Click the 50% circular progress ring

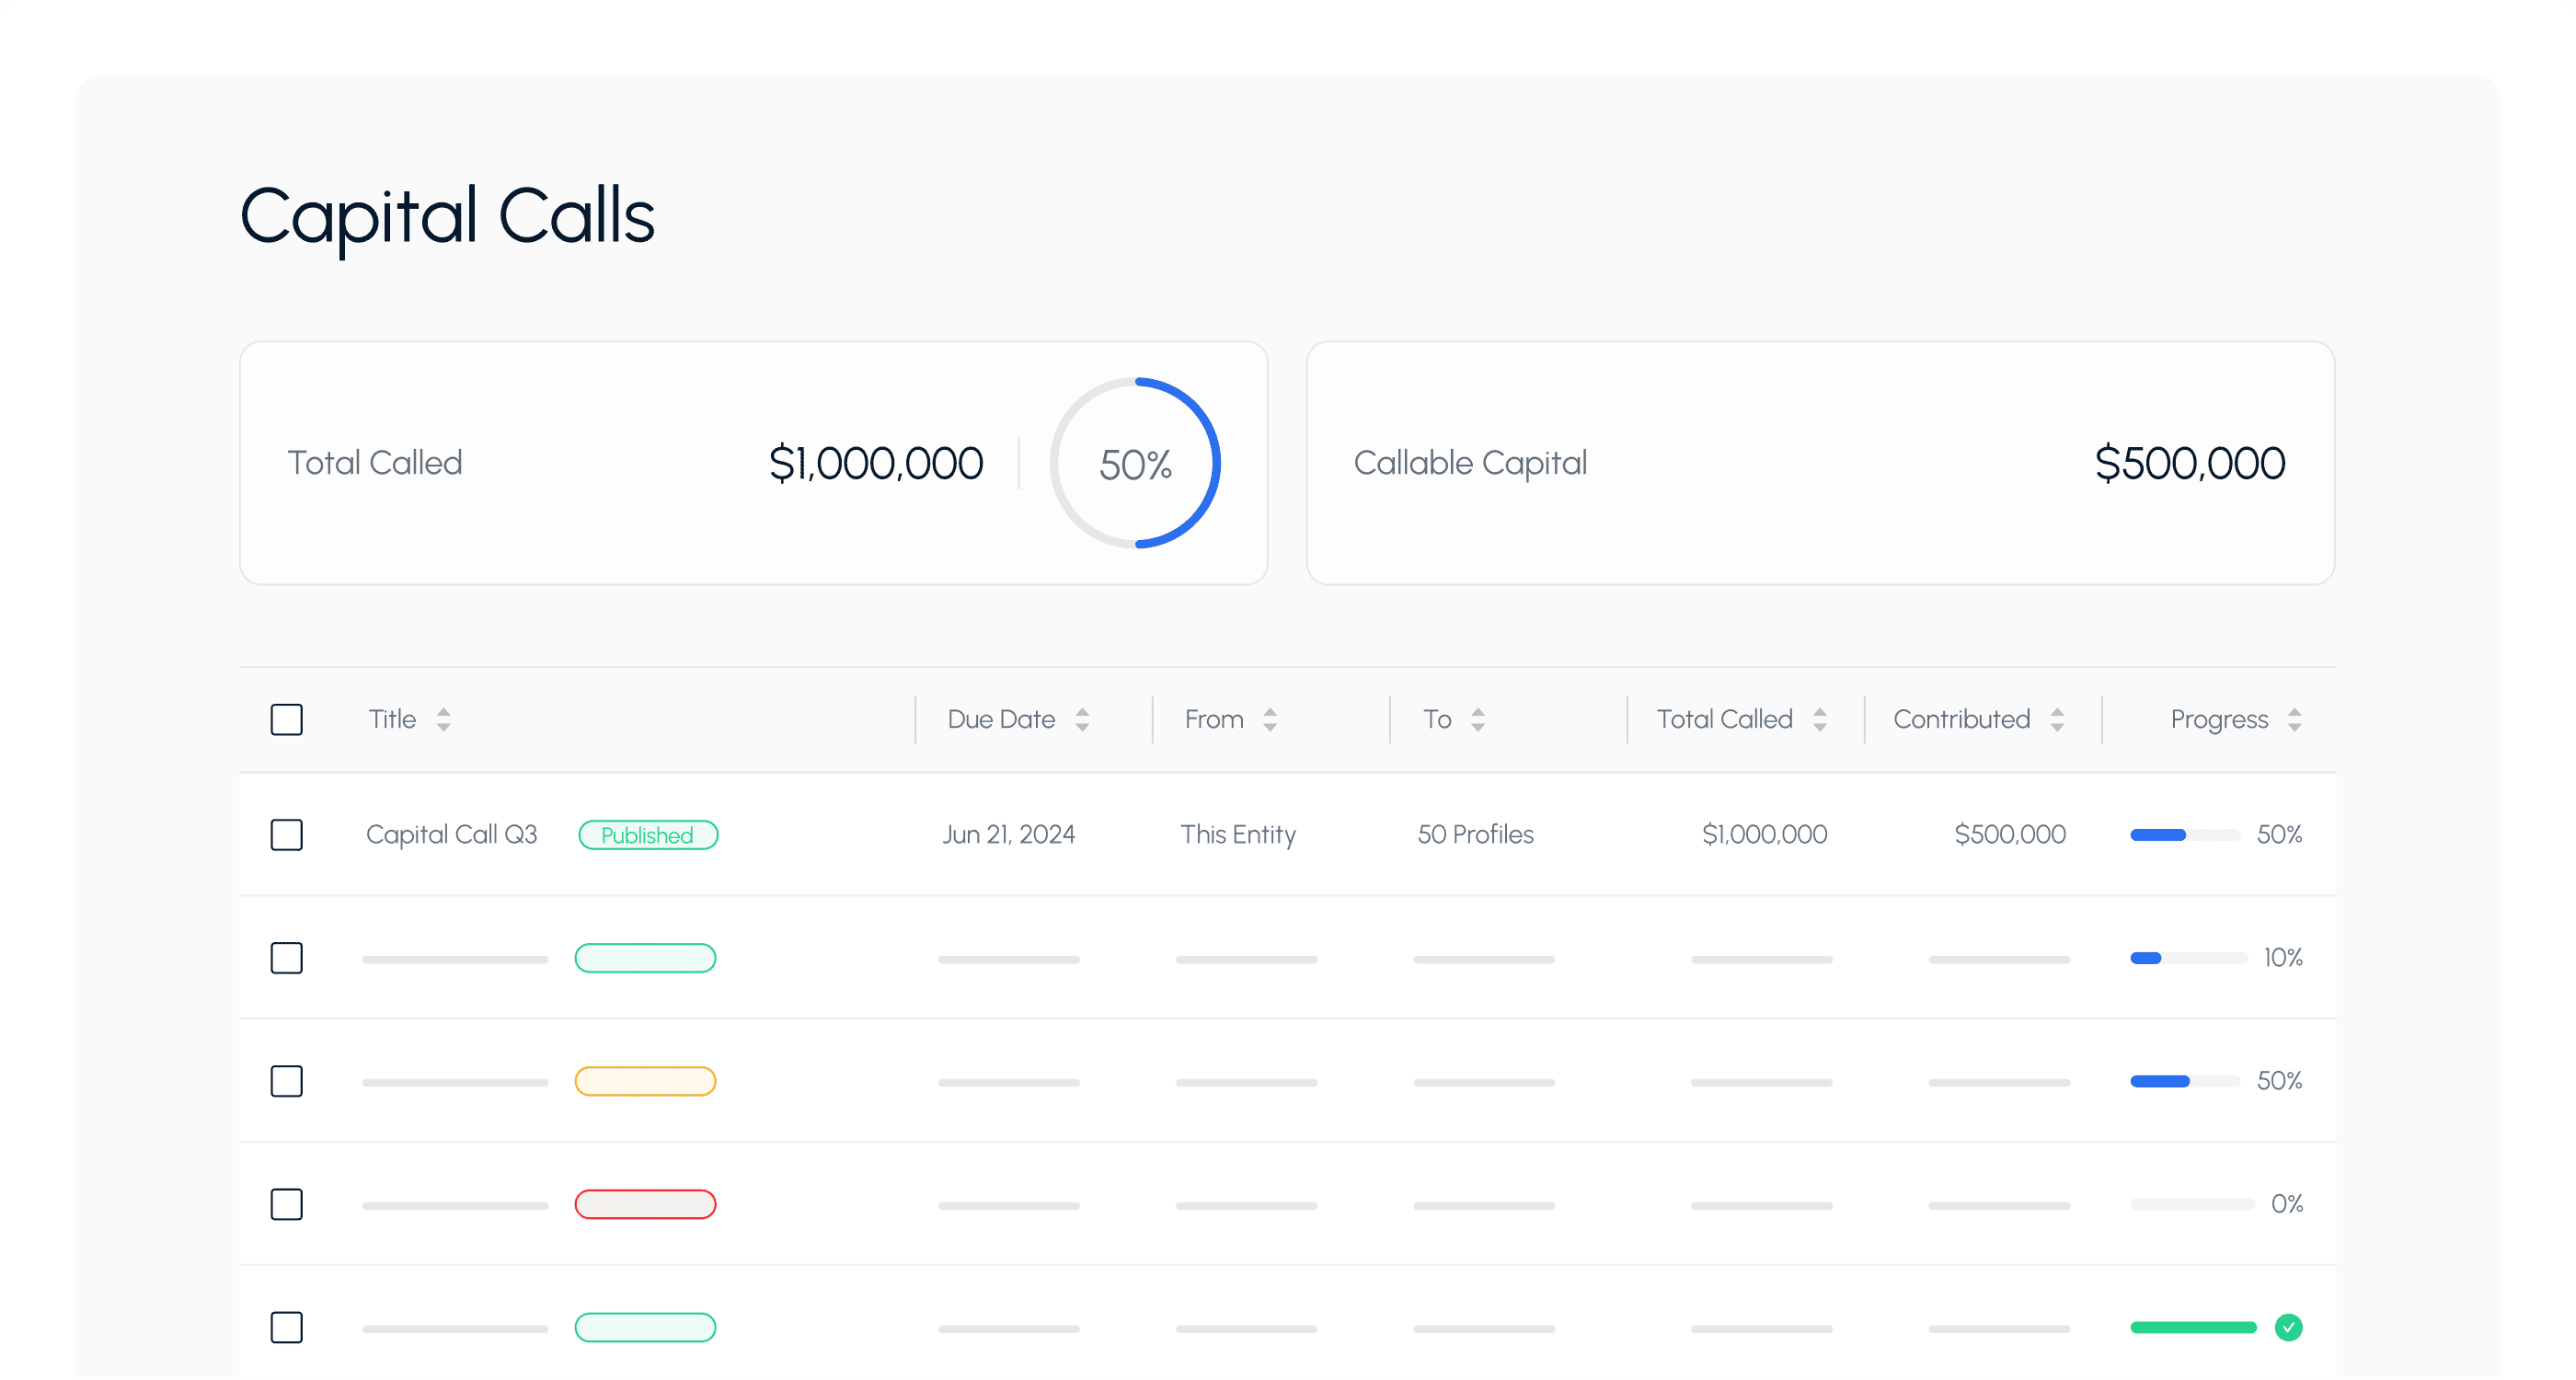coord(1135,464)
